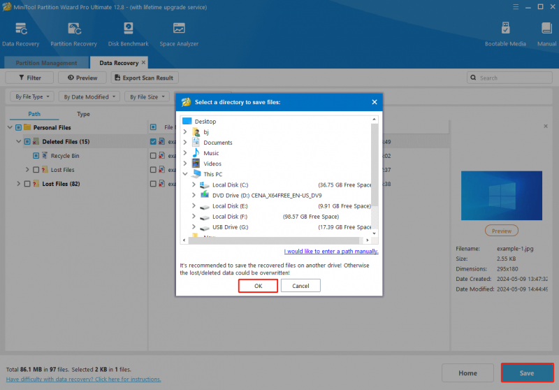Viewport: 559px width, 390px height.
Task: Click the enter a path manually link
Action: coord(331,252)
